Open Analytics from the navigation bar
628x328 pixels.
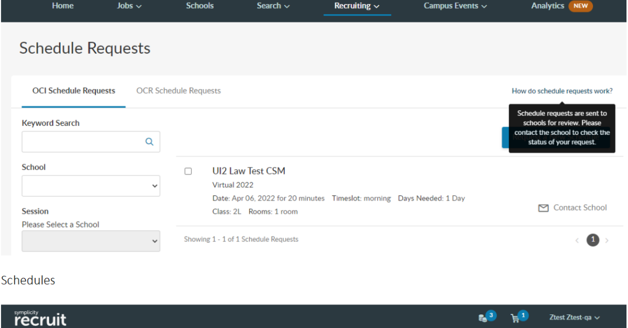547,6
